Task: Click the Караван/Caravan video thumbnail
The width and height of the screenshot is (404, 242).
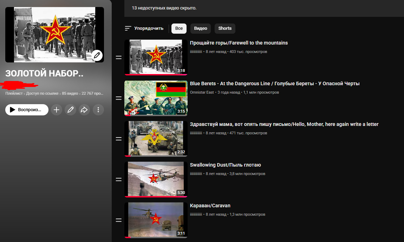Action: [156, 220]
